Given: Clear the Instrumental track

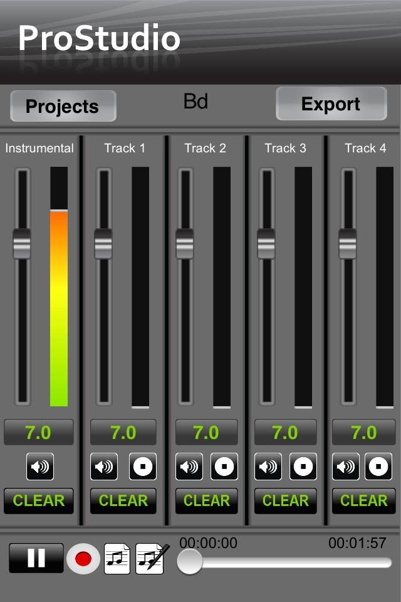Looking at the screenshot, I should pos(39,500).
